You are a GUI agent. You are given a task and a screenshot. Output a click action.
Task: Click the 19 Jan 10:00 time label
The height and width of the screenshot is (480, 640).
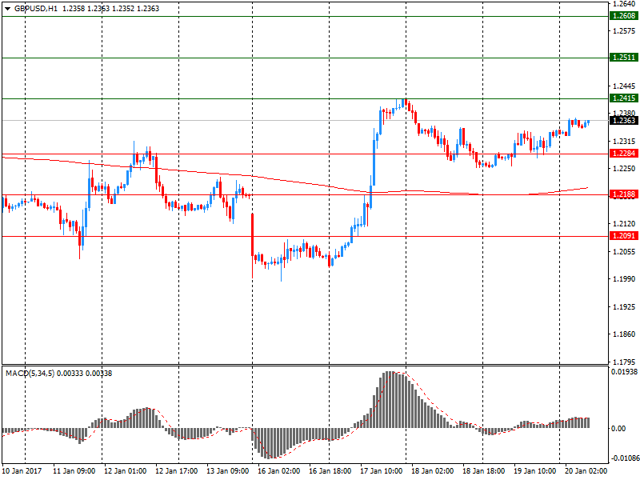click(x=534, y=471)
